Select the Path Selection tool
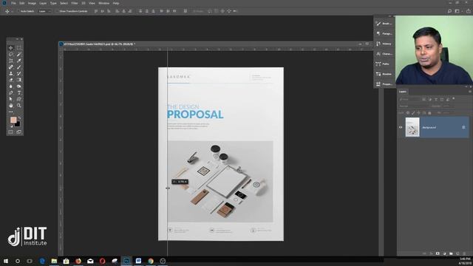The width and height of the screenshot is (473, 266). 11,99
